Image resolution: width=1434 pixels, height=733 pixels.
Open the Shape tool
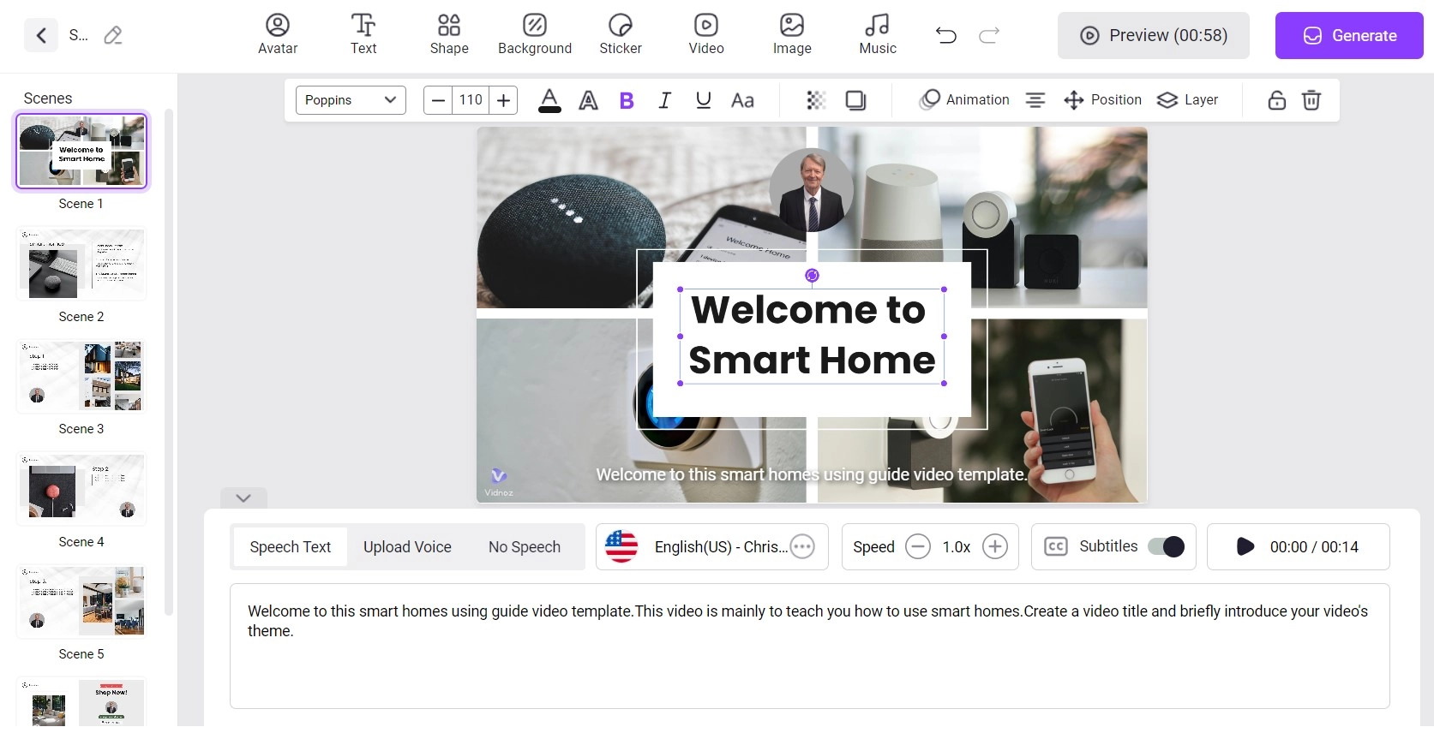click(449, 35)
